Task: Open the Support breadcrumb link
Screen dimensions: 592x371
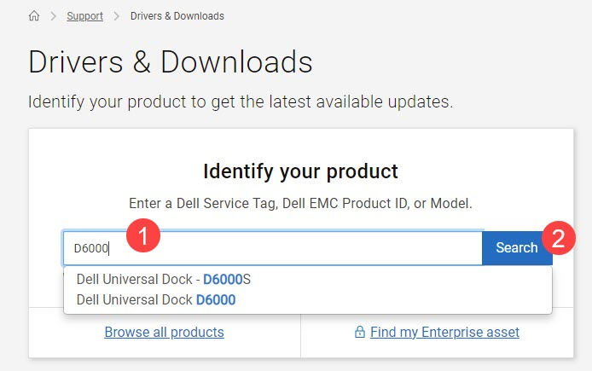Action: pos(84,16)
